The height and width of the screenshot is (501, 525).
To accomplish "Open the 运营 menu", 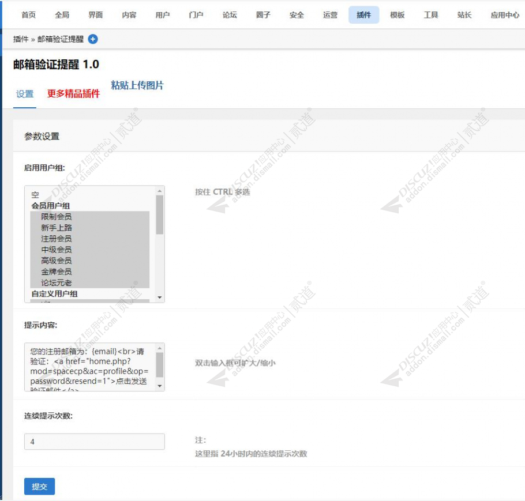I will tap(330, 15).
